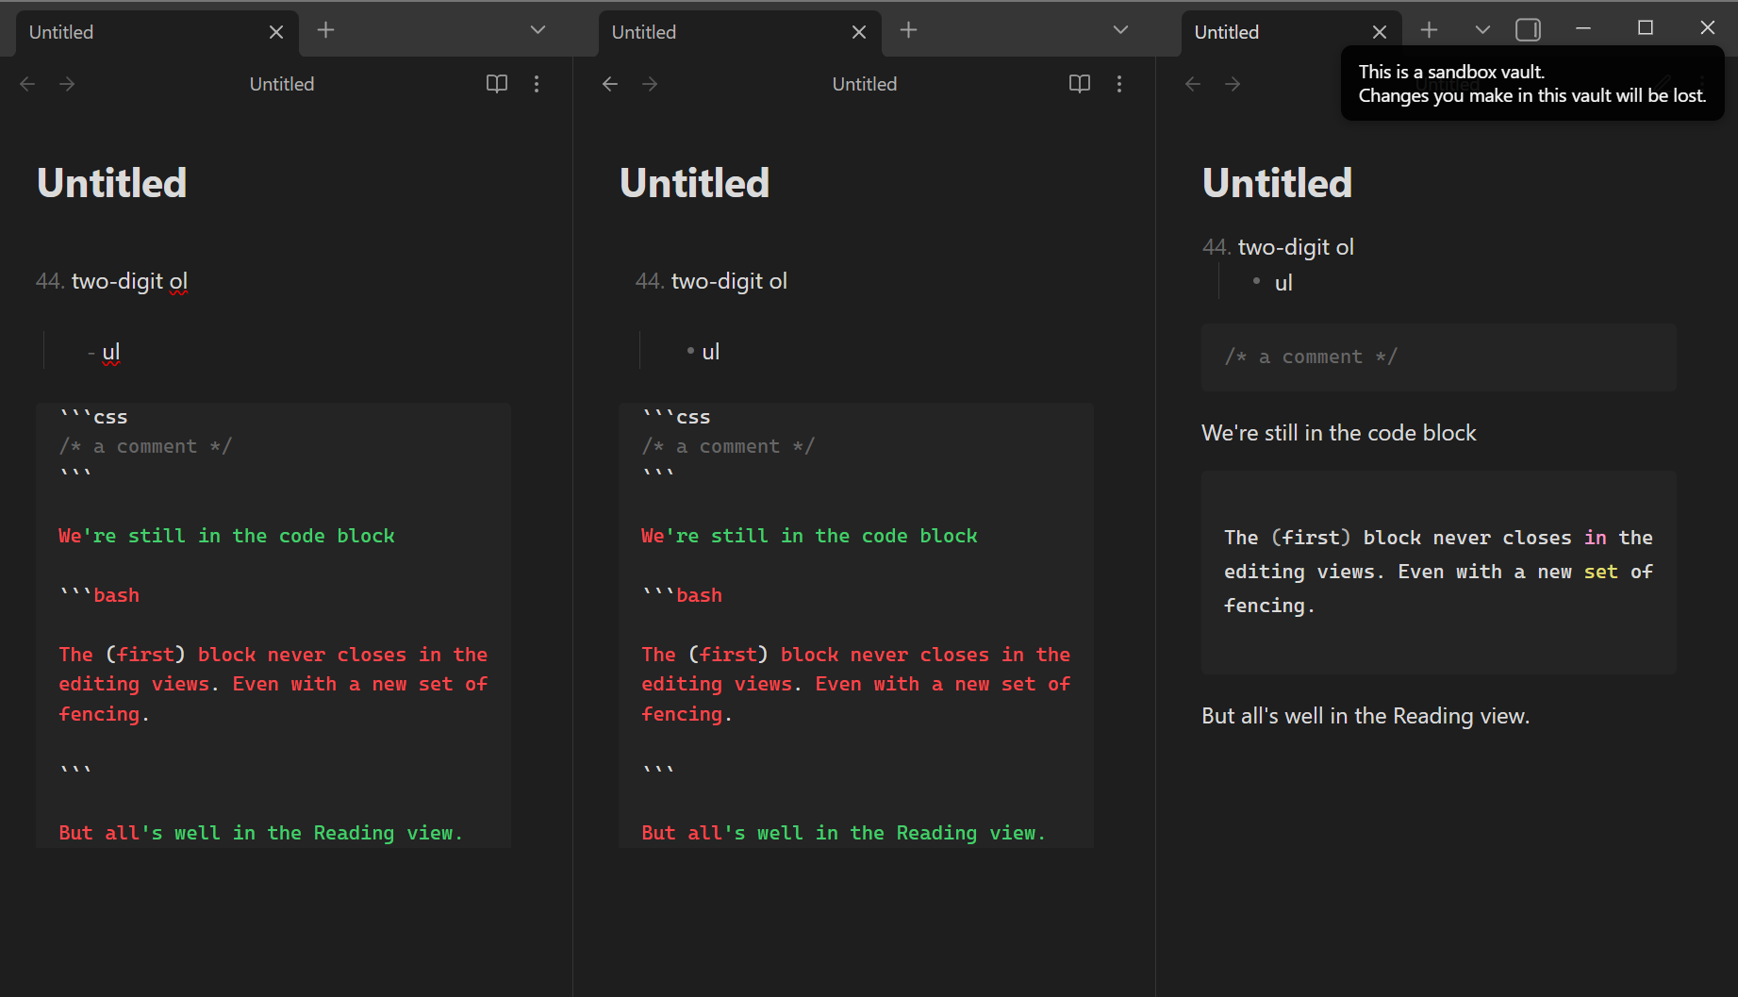Image resolution: width=1738 pixels, height=997 pixels.
Task: Select the right pane's Untitled tab
Action: 1291,32
